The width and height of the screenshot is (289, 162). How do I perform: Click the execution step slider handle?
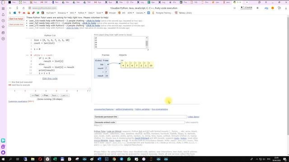tap(89, 90)
